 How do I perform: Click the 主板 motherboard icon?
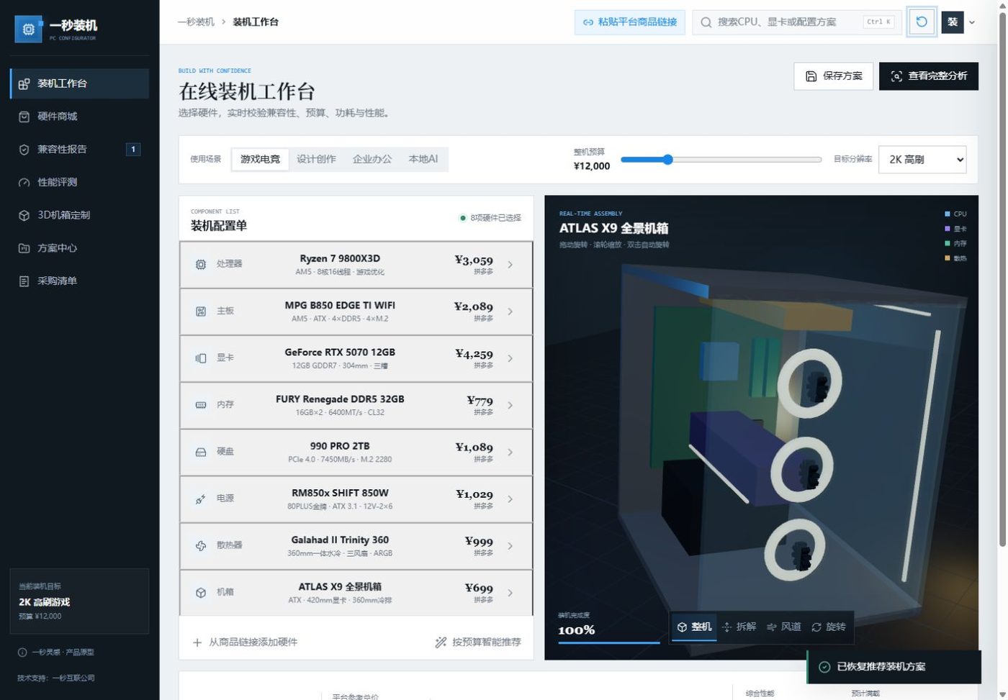tap(201, 312)
